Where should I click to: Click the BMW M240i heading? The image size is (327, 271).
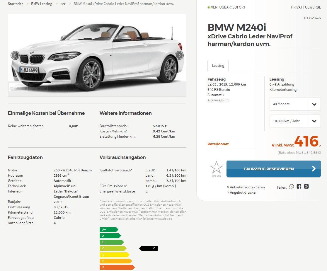[237, 27]
